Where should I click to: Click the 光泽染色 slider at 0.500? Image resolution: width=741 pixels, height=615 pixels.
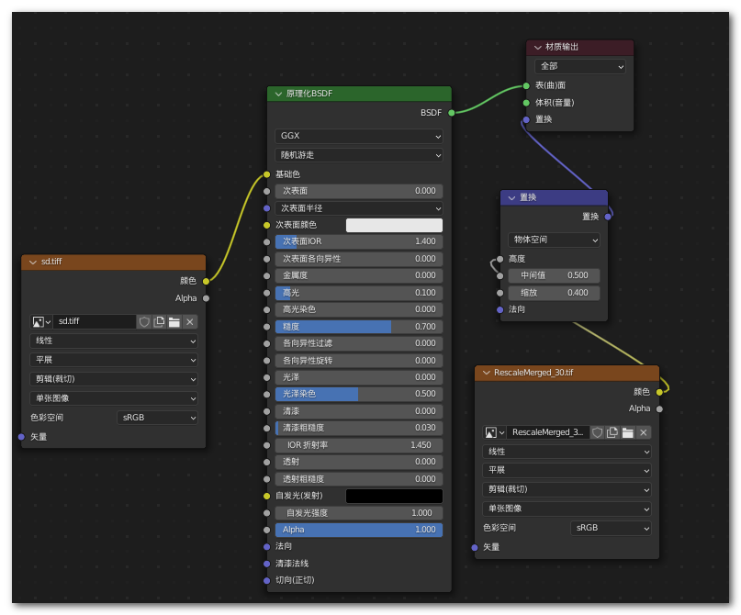click(x=359, y=394)
